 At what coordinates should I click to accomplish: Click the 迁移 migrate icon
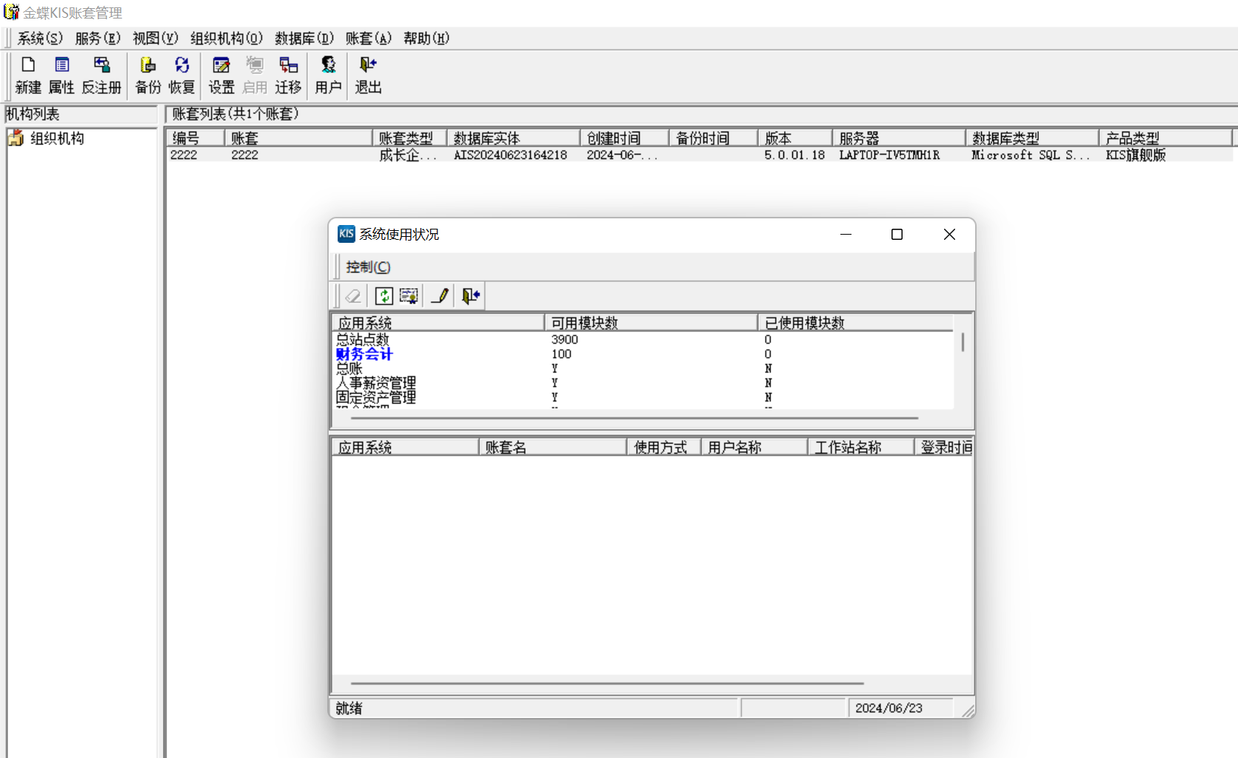tap(288, 76)
